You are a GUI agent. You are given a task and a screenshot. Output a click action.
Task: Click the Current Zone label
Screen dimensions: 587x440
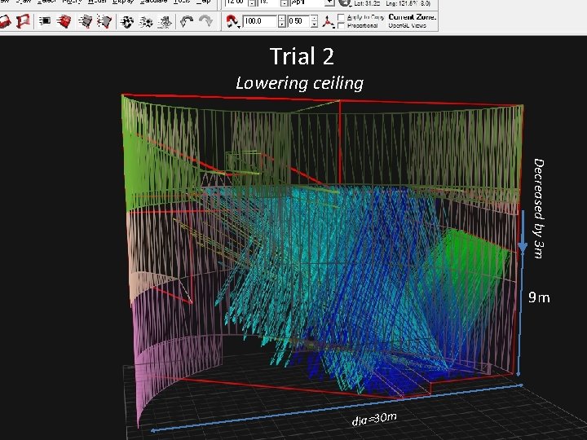click(413, 17)
